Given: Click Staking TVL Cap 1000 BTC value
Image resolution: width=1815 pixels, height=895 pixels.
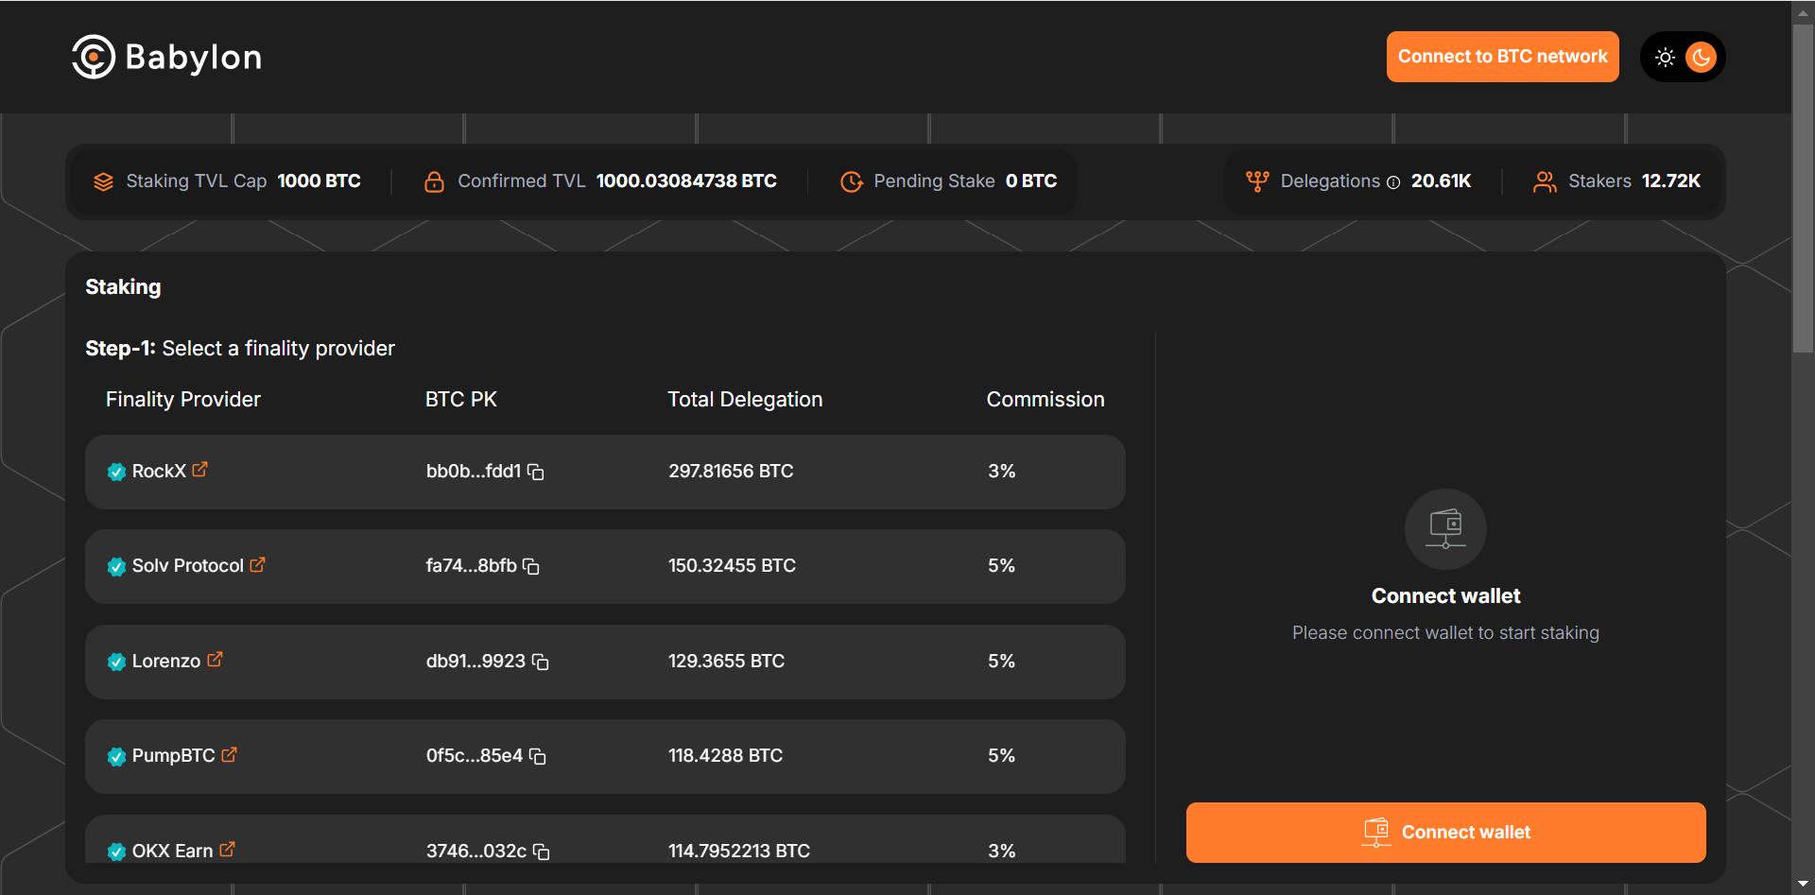Looking at the screenshot, I should (x=319, y=181).
